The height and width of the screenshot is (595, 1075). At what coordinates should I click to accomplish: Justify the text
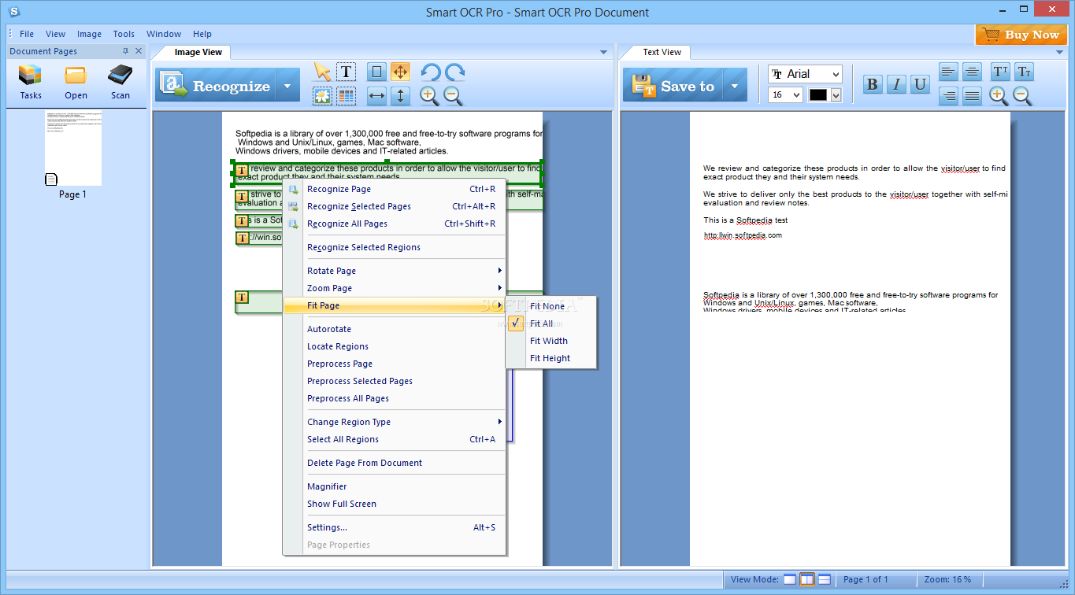pos(972,95)
